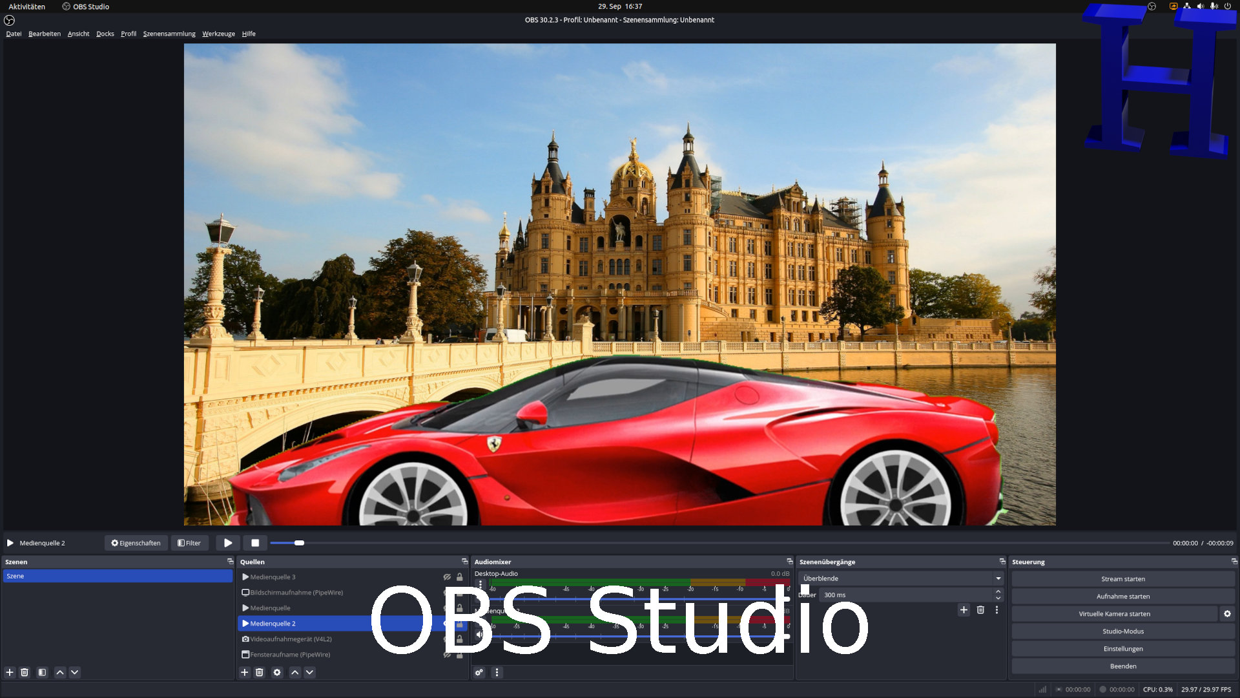Undock the Audiomixer panel
The image size is (1240, 698).
pos(789,562)
